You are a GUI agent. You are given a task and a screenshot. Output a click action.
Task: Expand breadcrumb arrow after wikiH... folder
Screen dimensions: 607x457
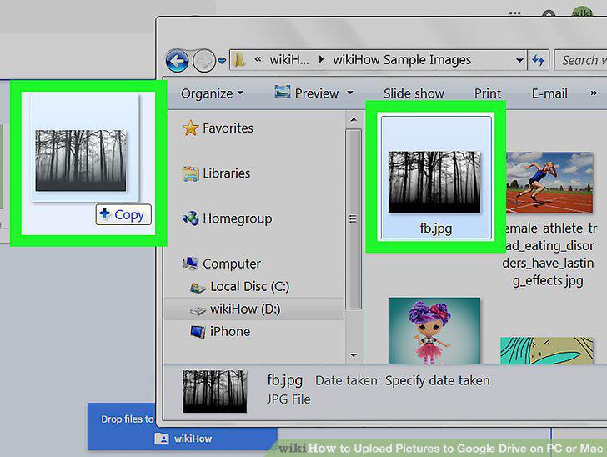(x=321, y=60)
